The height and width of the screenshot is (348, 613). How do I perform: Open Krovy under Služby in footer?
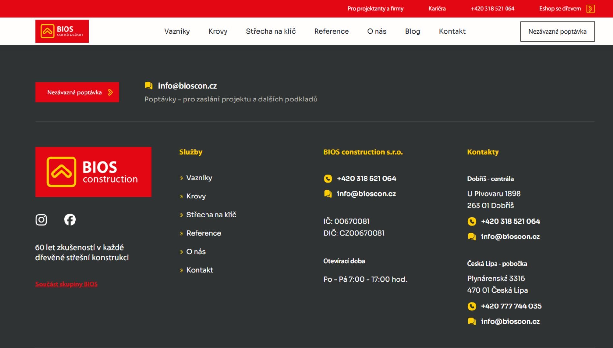click(x=196, y=196)
